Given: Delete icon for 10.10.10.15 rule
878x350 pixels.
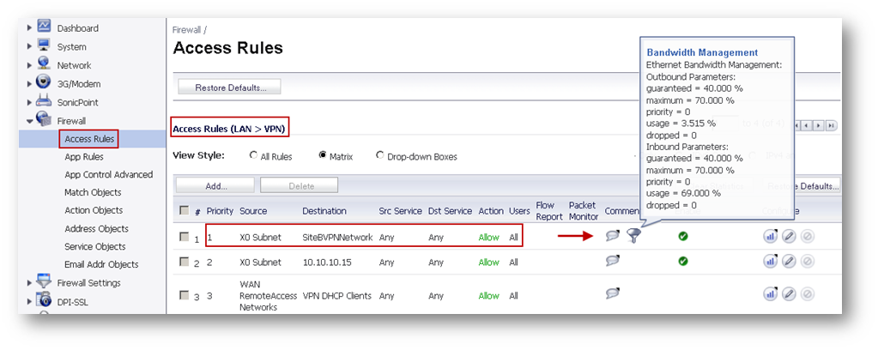Looking at the screenshot, I should pyautogui.click(x=807, y=261).
